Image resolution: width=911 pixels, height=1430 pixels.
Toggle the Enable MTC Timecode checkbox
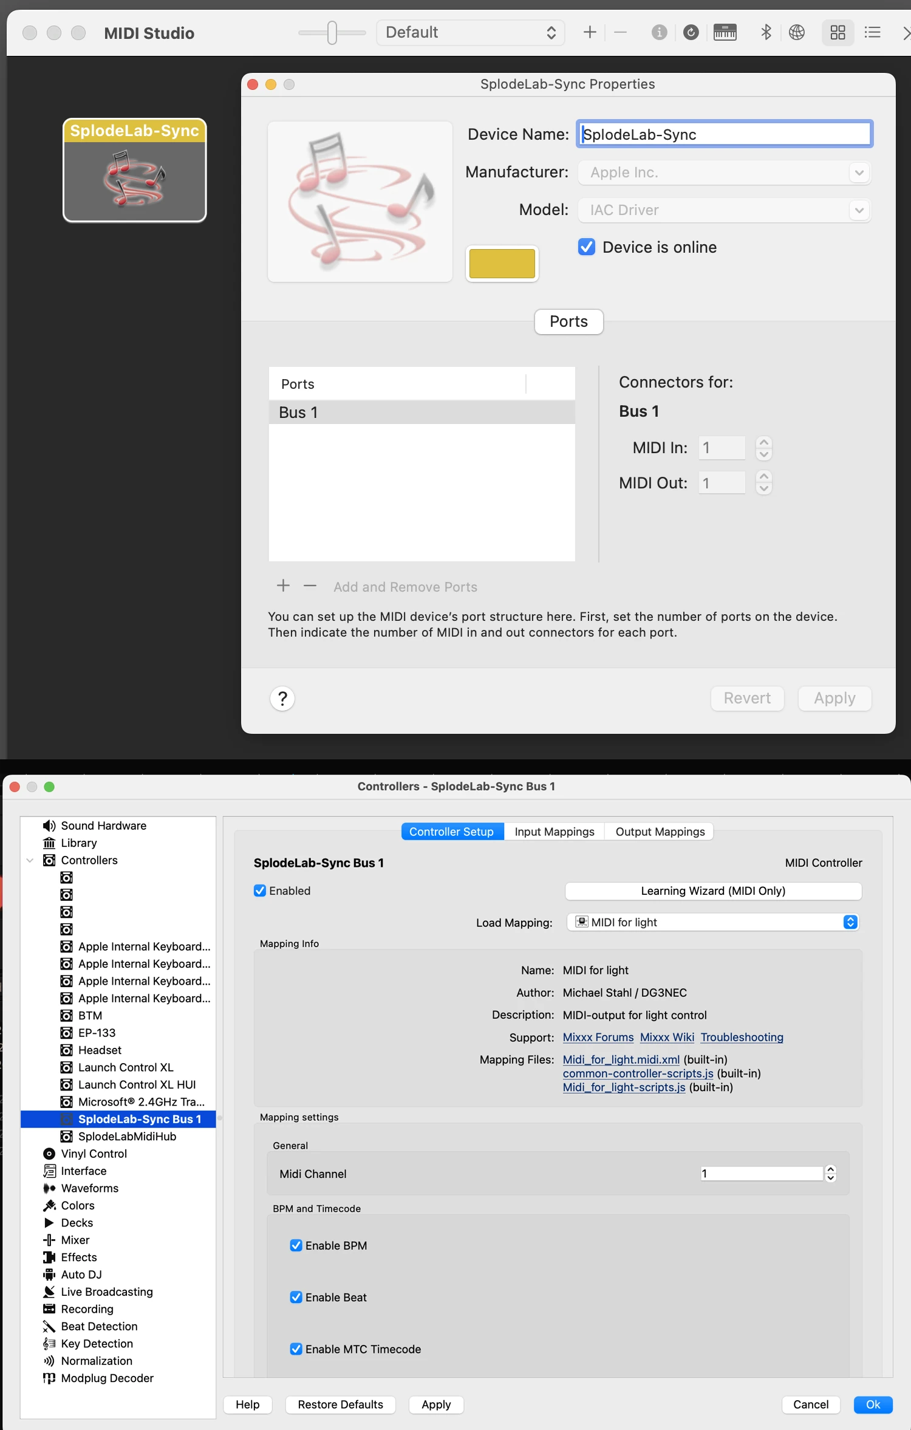pyautogui.click(x=296, y=1349)
